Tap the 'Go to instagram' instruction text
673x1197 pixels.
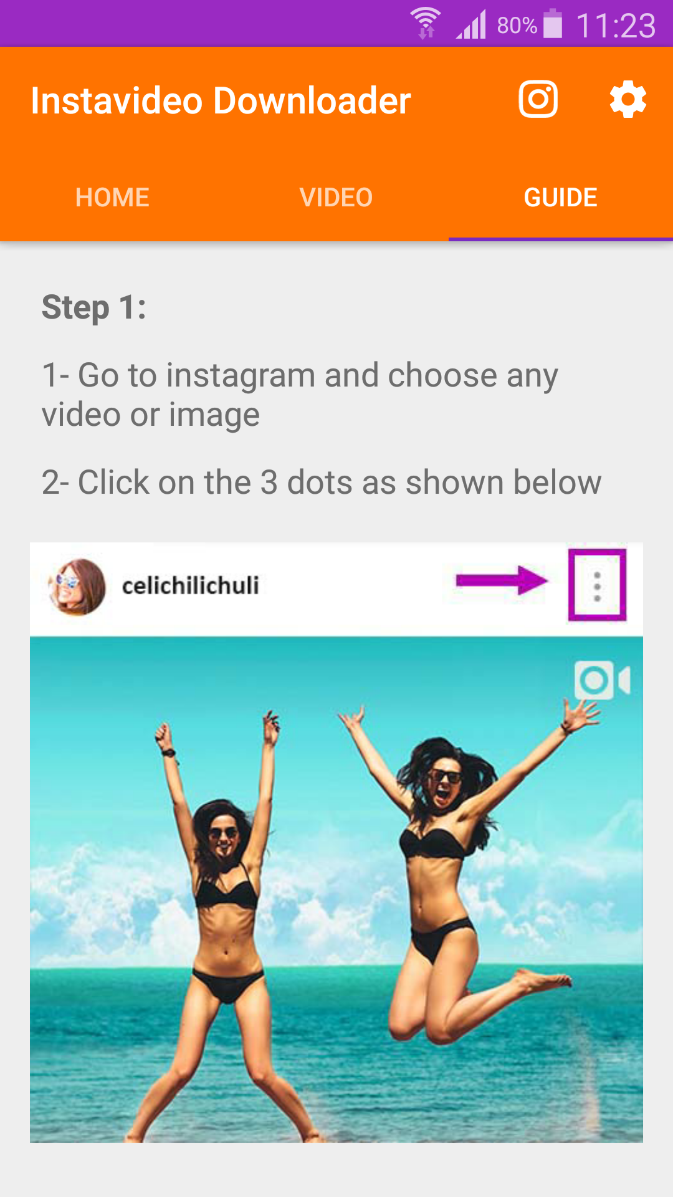pos(300,395)
